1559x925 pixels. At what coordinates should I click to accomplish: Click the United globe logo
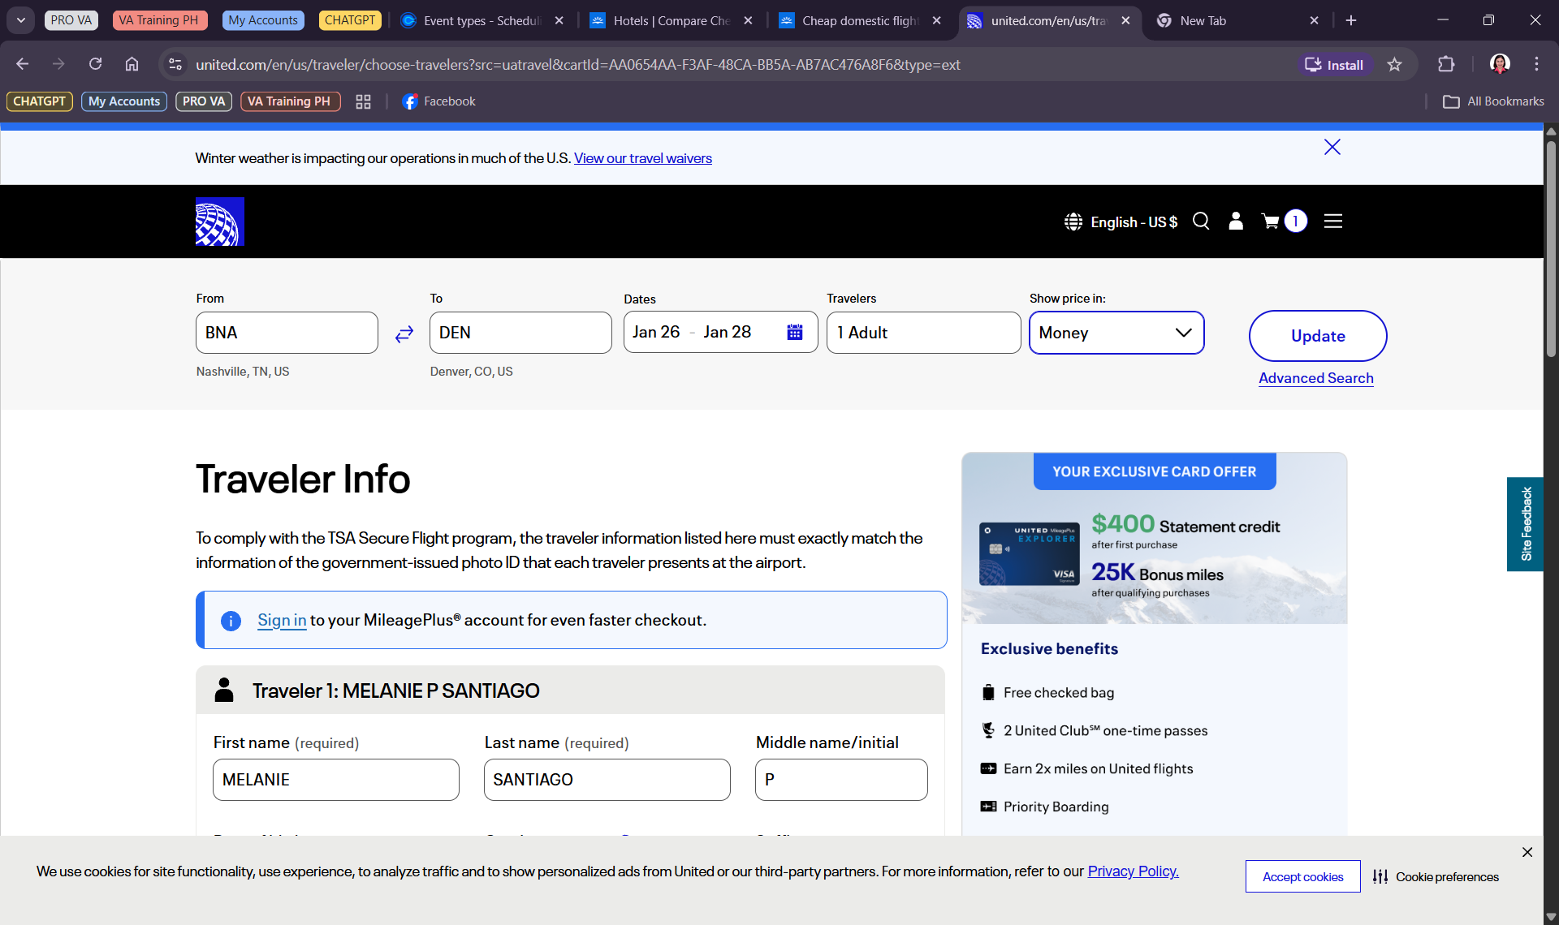pos(220,222)
